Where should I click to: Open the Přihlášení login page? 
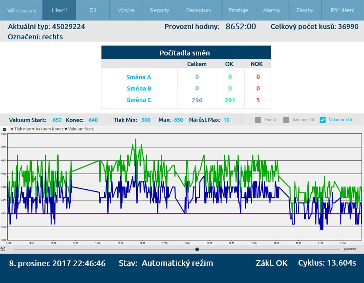pos(342,10)
